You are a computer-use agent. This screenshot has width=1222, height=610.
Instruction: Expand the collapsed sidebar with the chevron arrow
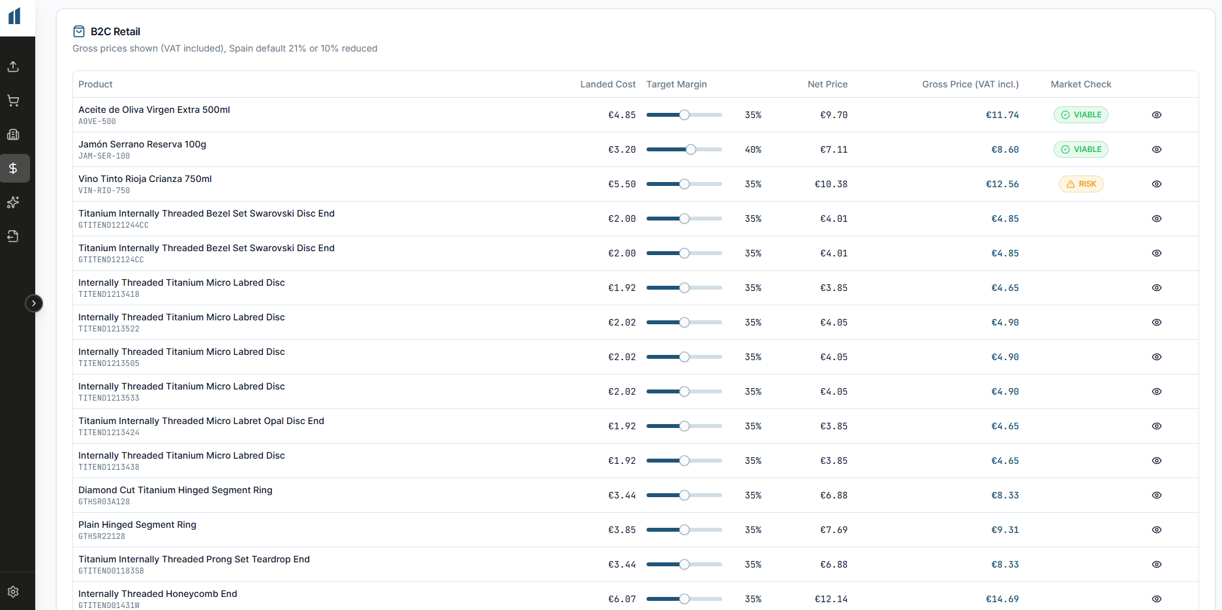tap(34, 303)
